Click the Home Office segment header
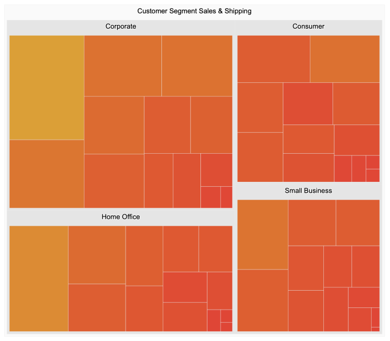This screenshot has height=341, width=390. (x=120, y=217)
